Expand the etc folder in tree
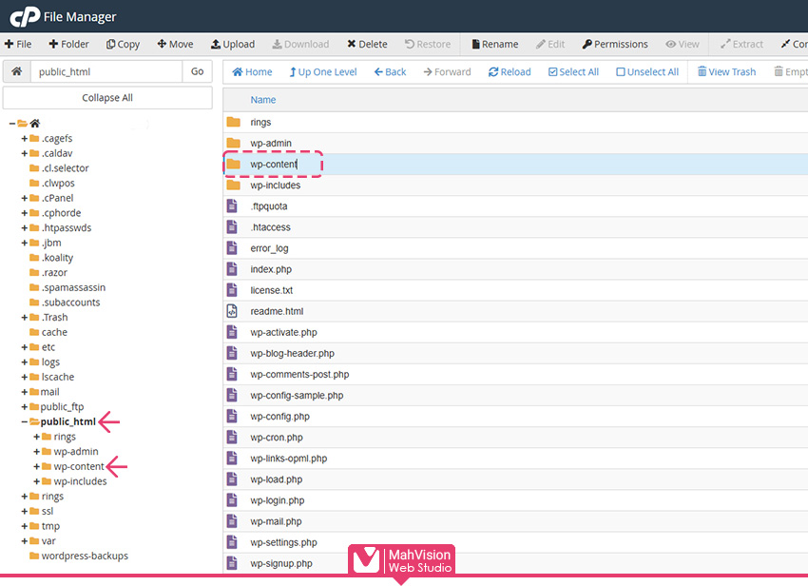The height and width of the screenshot is (586, 808). (x=25, y=347)
